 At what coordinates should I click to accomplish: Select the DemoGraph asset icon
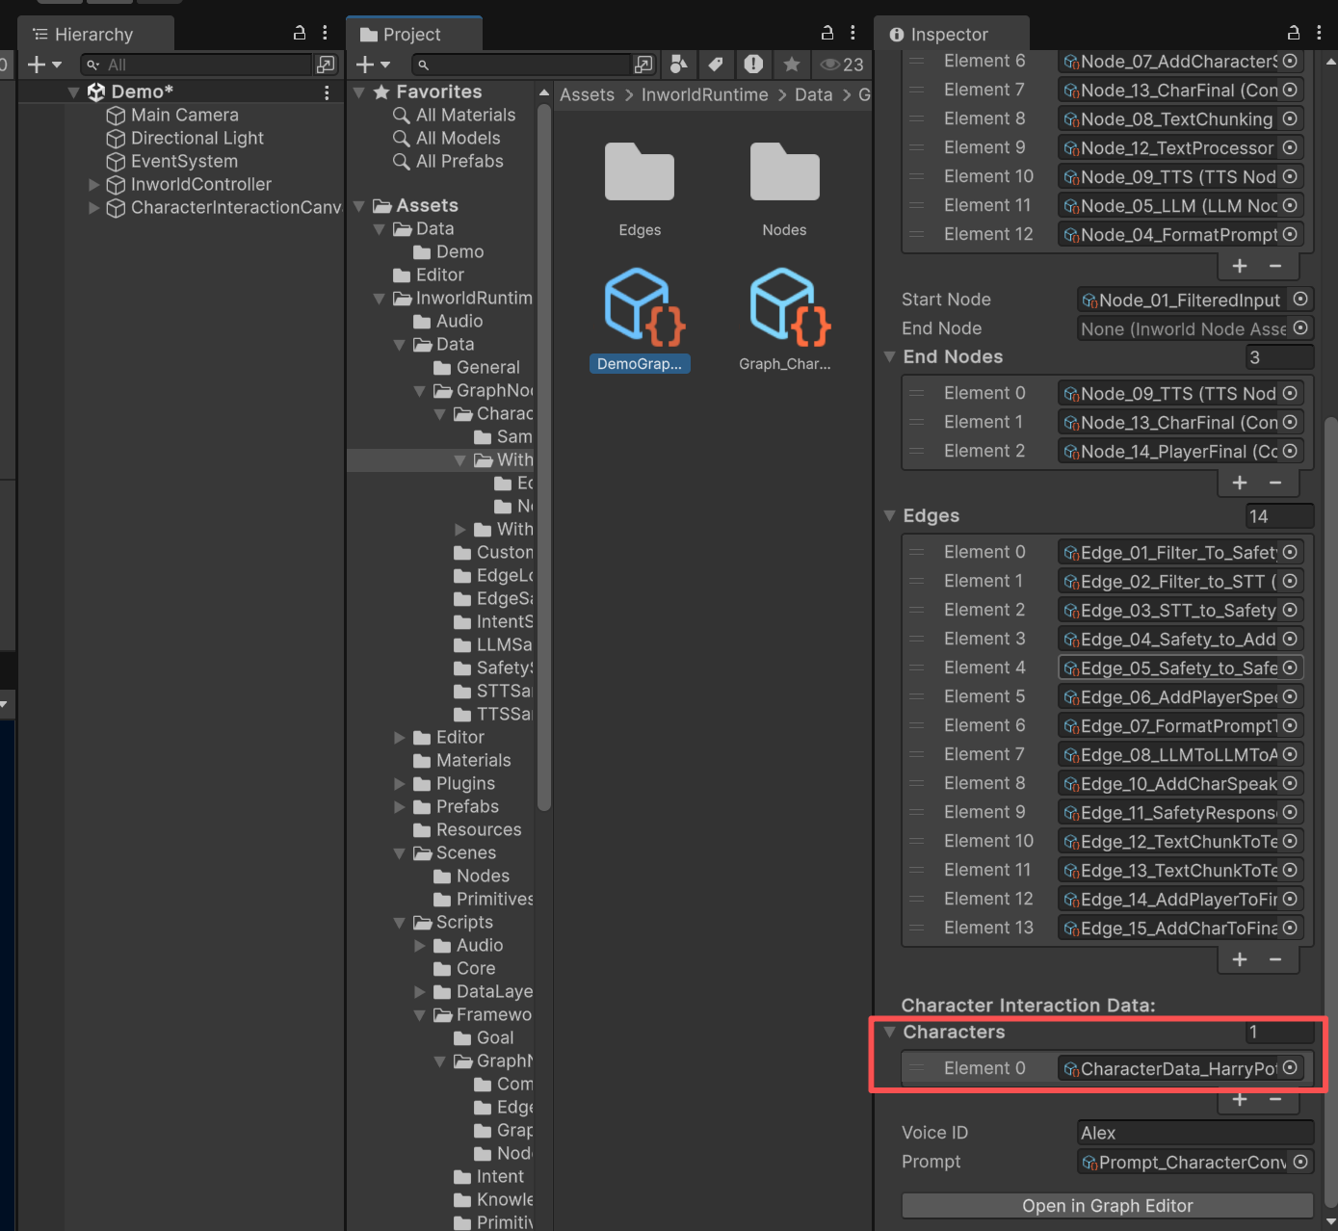[x=643, y=307]
